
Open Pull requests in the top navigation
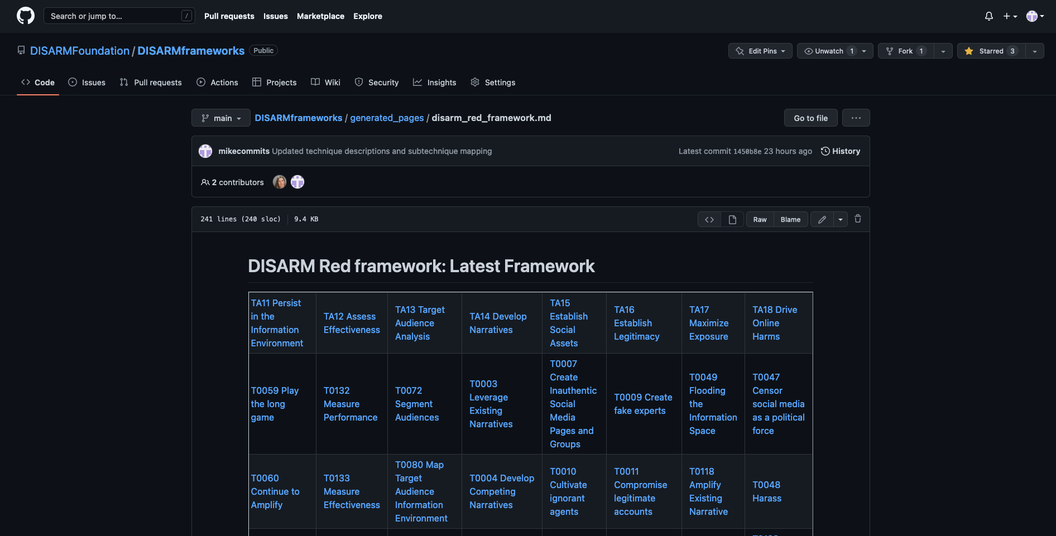(229, 16)
